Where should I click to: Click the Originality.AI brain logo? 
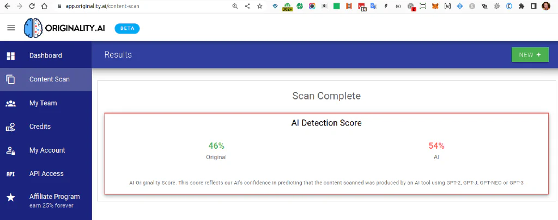pyautogui.click(x=33, y=28)
